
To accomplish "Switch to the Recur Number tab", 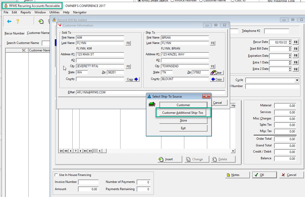I will (15, 33).
